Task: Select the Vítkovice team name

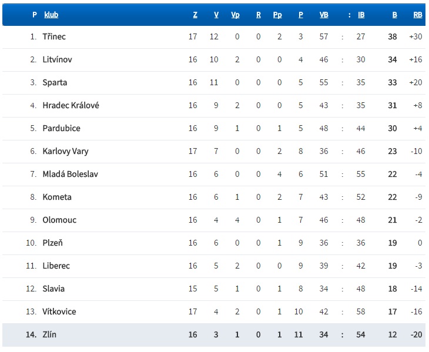Action: tap(59, 312)
